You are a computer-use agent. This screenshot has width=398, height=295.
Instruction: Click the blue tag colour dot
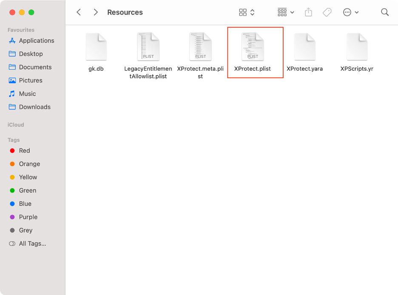[12, 204]
